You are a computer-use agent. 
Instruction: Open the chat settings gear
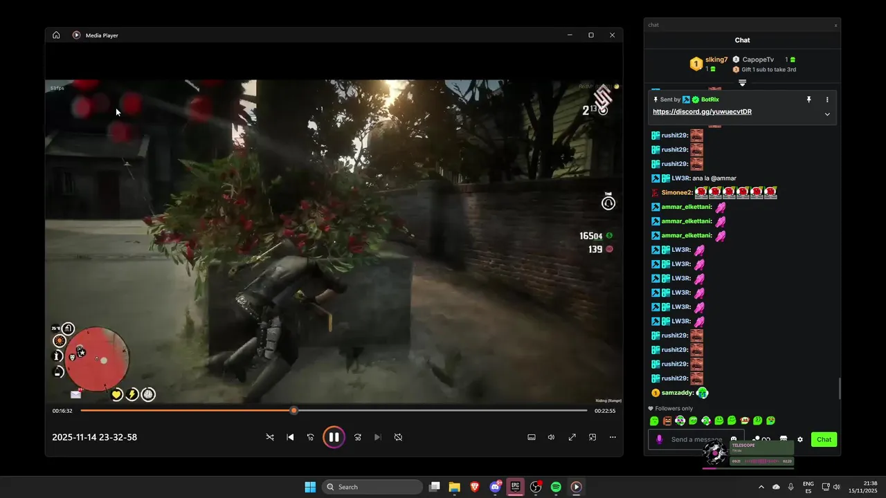point(800,439)
